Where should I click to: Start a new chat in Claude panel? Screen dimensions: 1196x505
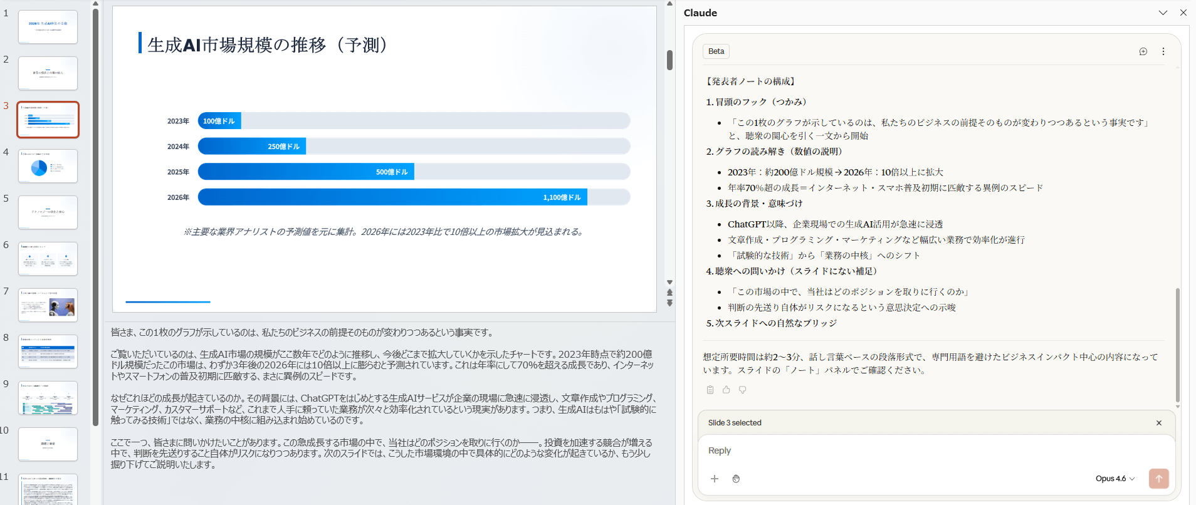point(1143,51)
